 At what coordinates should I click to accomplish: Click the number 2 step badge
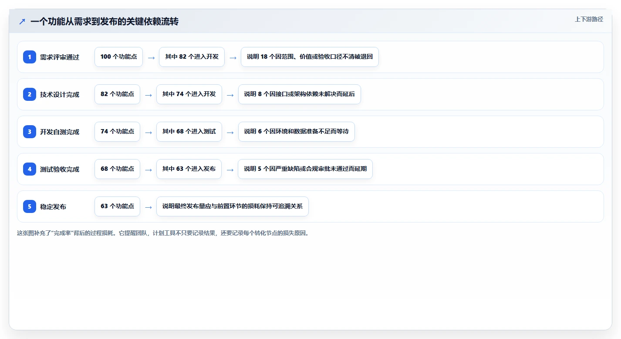[x=30, y=94]
